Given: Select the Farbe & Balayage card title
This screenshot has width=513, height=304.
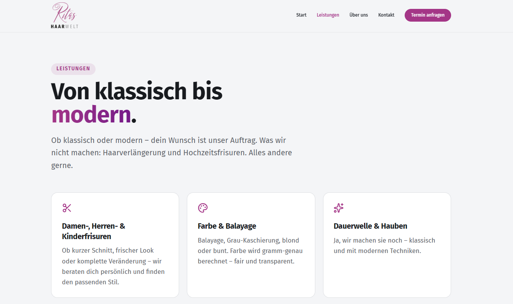Looking at the screenshot, I should point(227,226).
